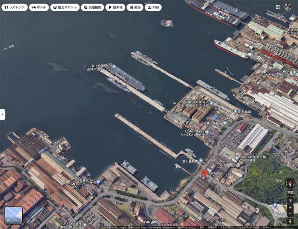
Task: Filter by レストラン category chip
Action: pos(15,7)
